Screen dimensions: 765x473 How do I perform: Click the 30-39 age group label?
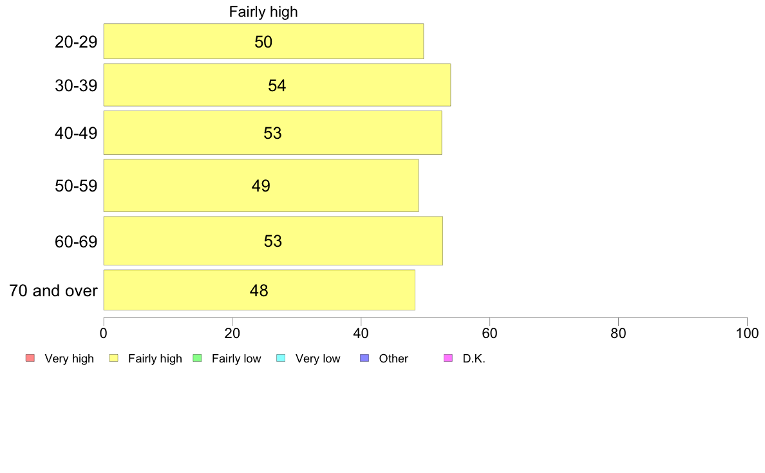pos(76,85)
